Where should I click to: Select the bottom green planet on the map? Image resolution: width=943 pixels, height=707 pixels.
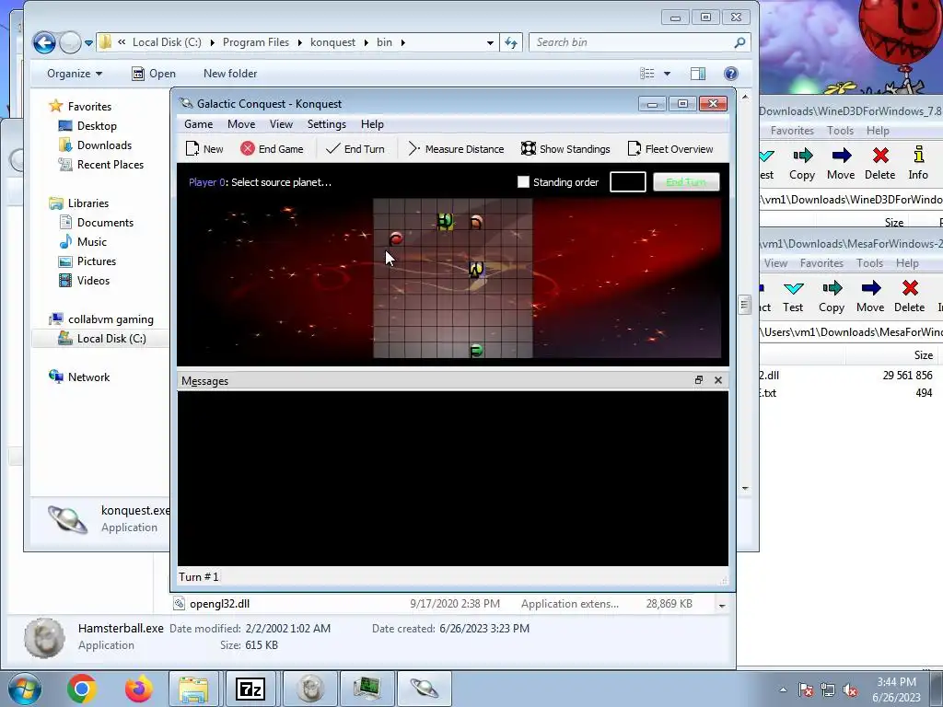[476, 350]
